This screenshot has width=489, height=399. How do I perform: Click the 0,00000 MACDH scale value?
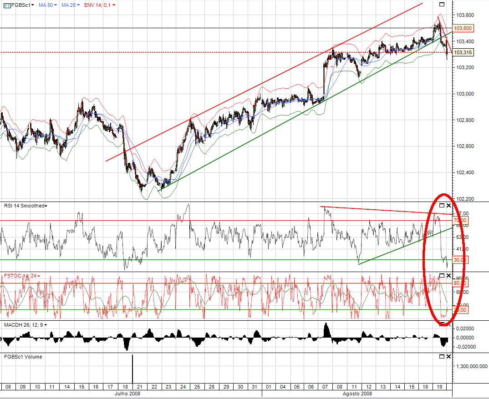(465, 338)
